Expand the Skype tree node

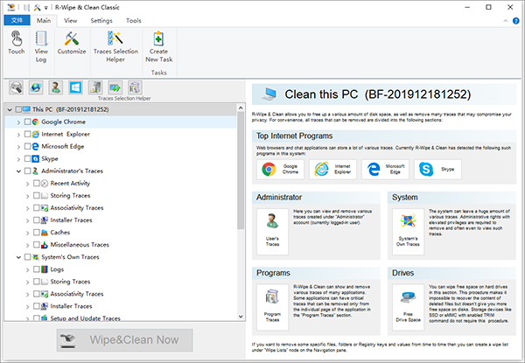pyautogui.click(x=18, y=159)
